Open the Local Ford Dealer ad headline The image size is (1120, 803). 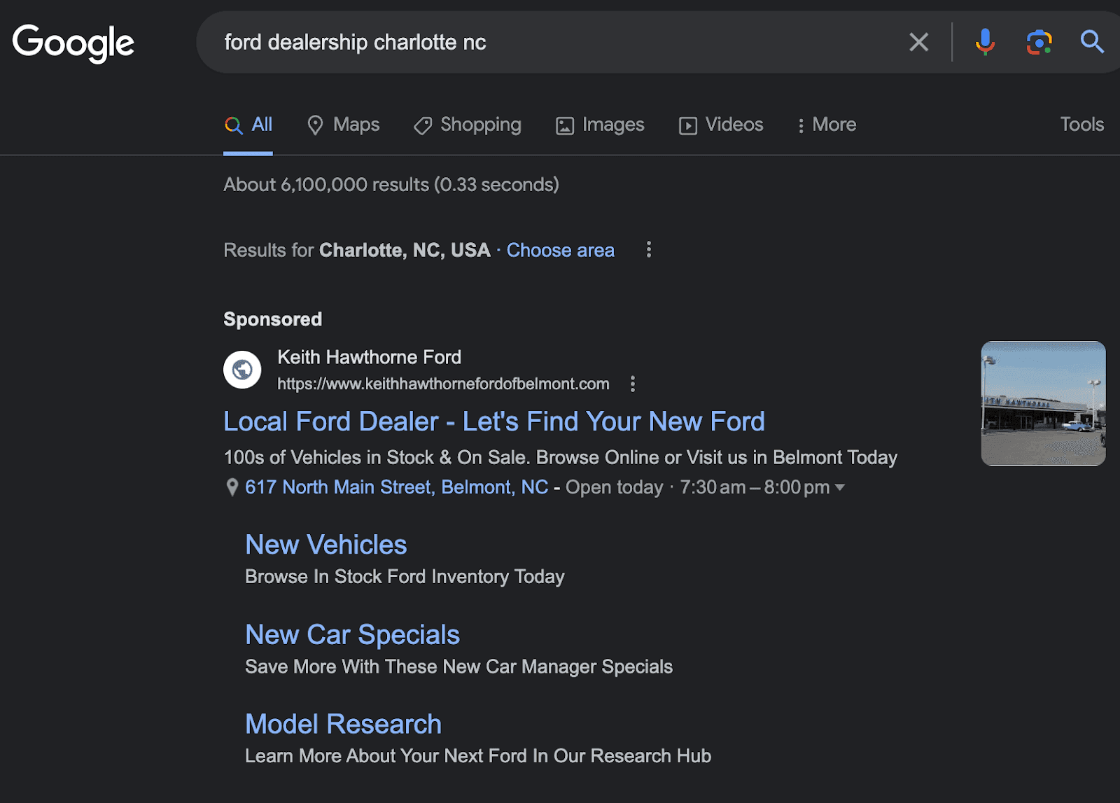point(494,421)
